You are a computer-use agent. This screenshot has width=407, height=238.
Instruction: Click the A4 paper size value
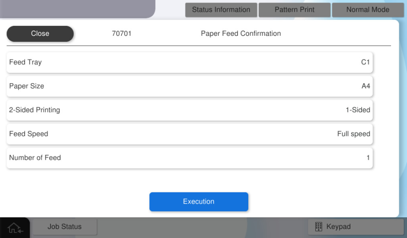(x=366, y=86)
